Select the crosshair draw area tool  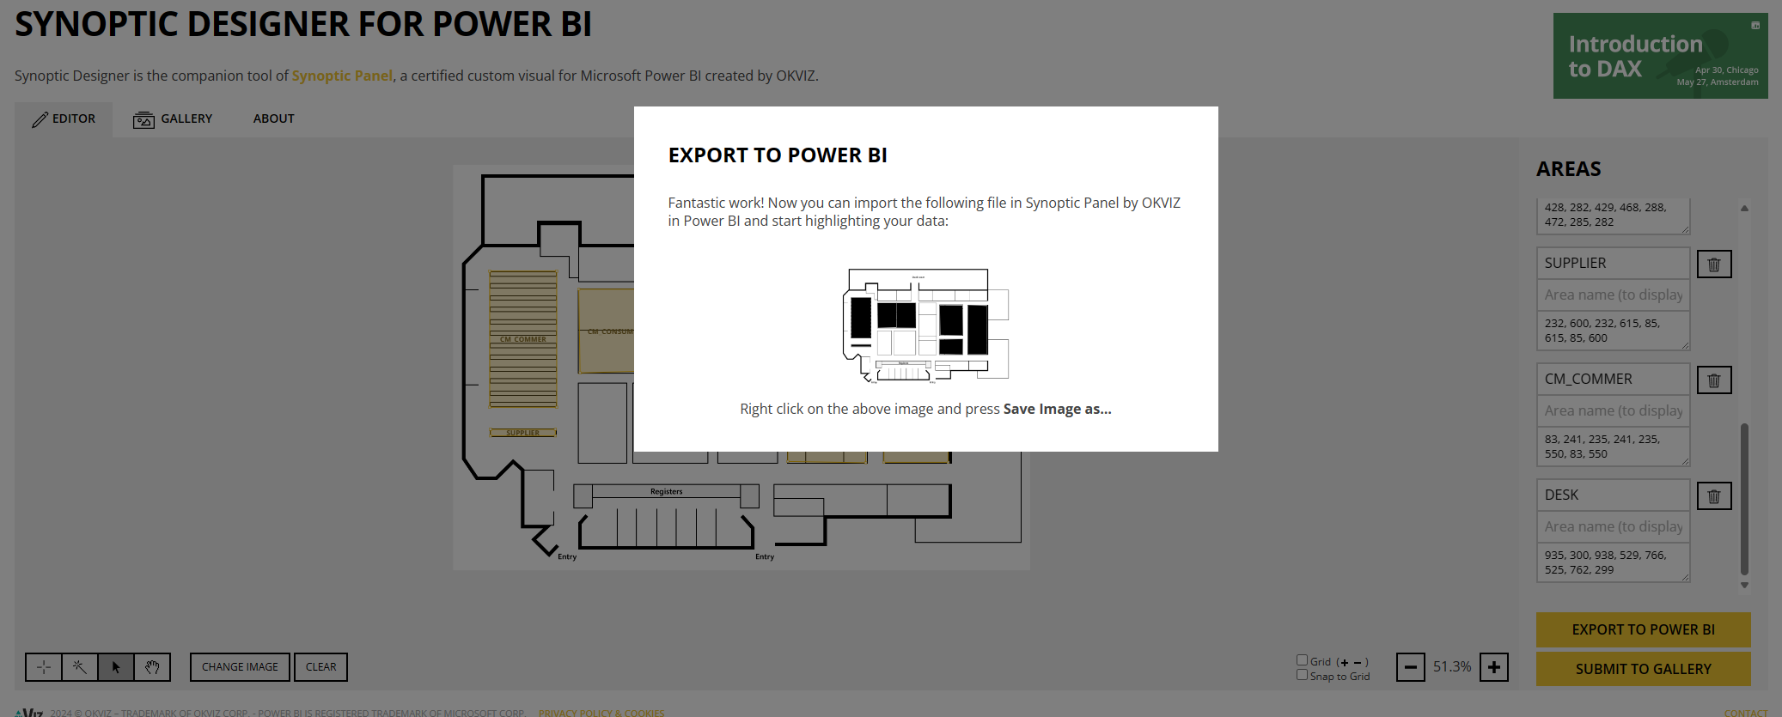point(44,667)
